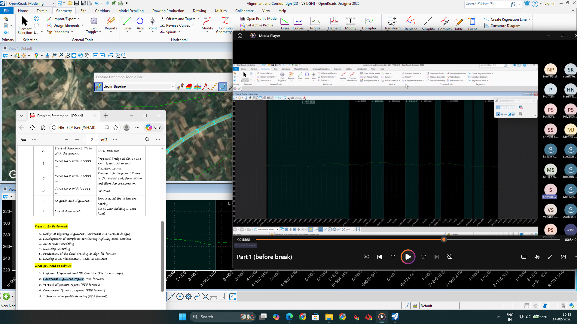Screen dimensions: 577x324
Task: Toggle shuffle in Media Player
Action: (366, 257)
